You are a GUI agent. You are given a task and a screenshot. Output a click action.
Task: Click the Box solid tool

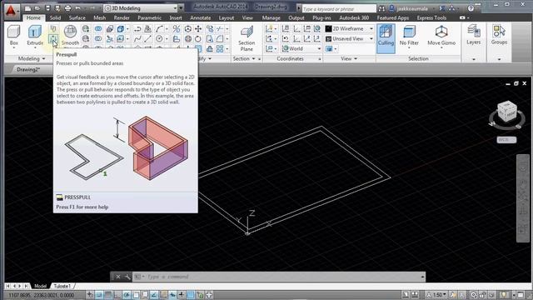pyautogui.click(x=13, y=35)
